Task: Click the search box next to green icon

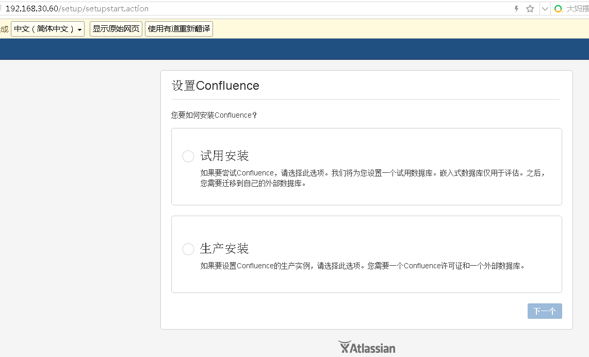Action: point(577,9)
